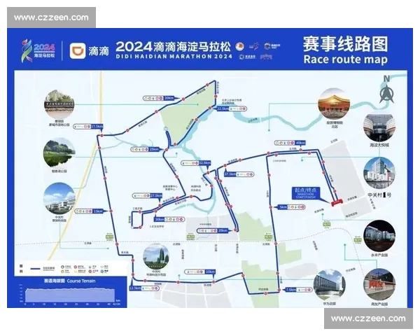420x336 pixels.
Task: Click the 17.5km distance marker
Action: [97, 126]
